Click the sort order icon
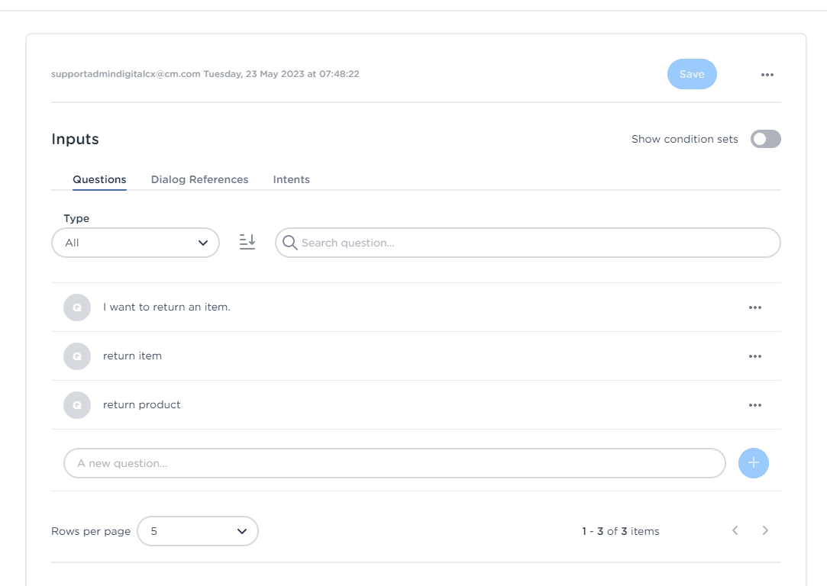This screenshot has height=586, width=827. pyautogui.click(x=247, y=242)
